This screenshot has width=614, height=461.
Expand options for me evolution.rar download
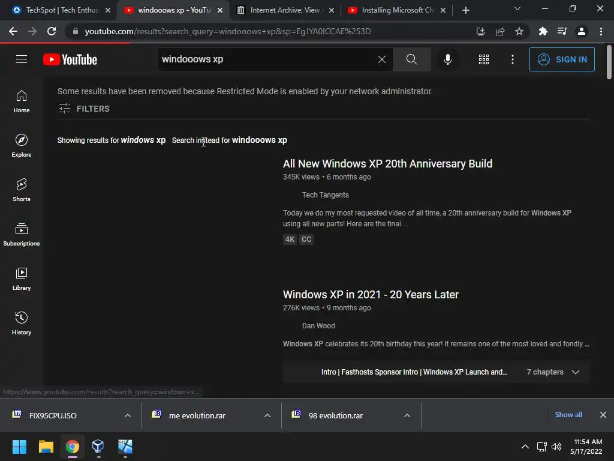click(x=267, y=415)
